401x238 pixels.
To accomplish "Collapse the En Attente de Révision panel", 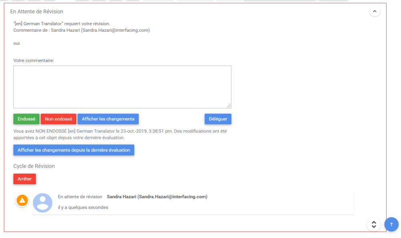I will tap(375, 12).
